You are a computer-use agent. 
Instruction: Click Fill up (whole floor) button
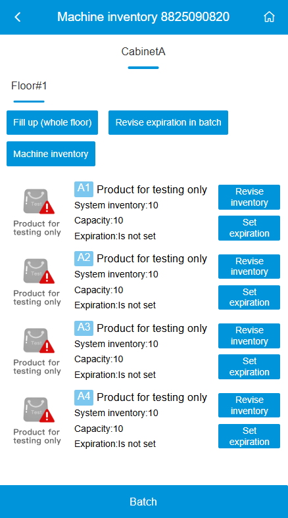[x=52, y=122]
